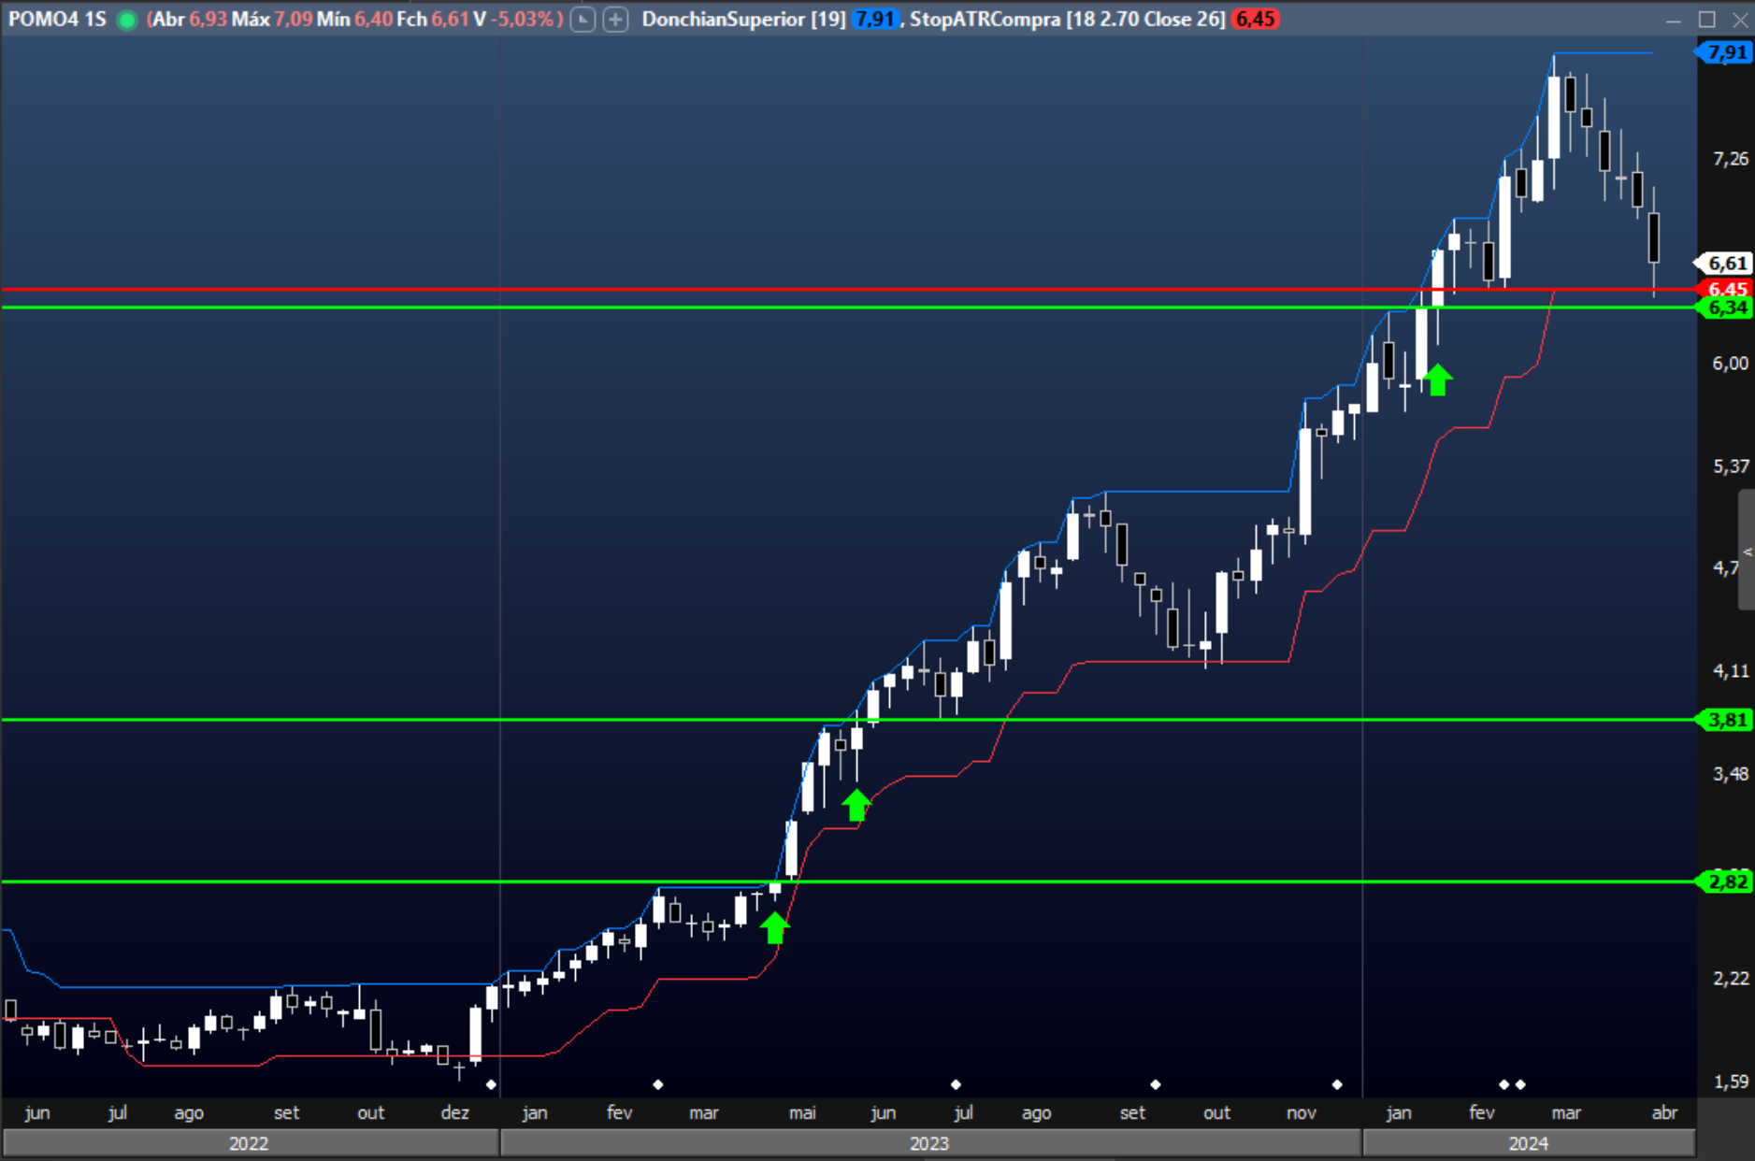Click the cursor mode icon in title bar

click(x=583, y=20)
